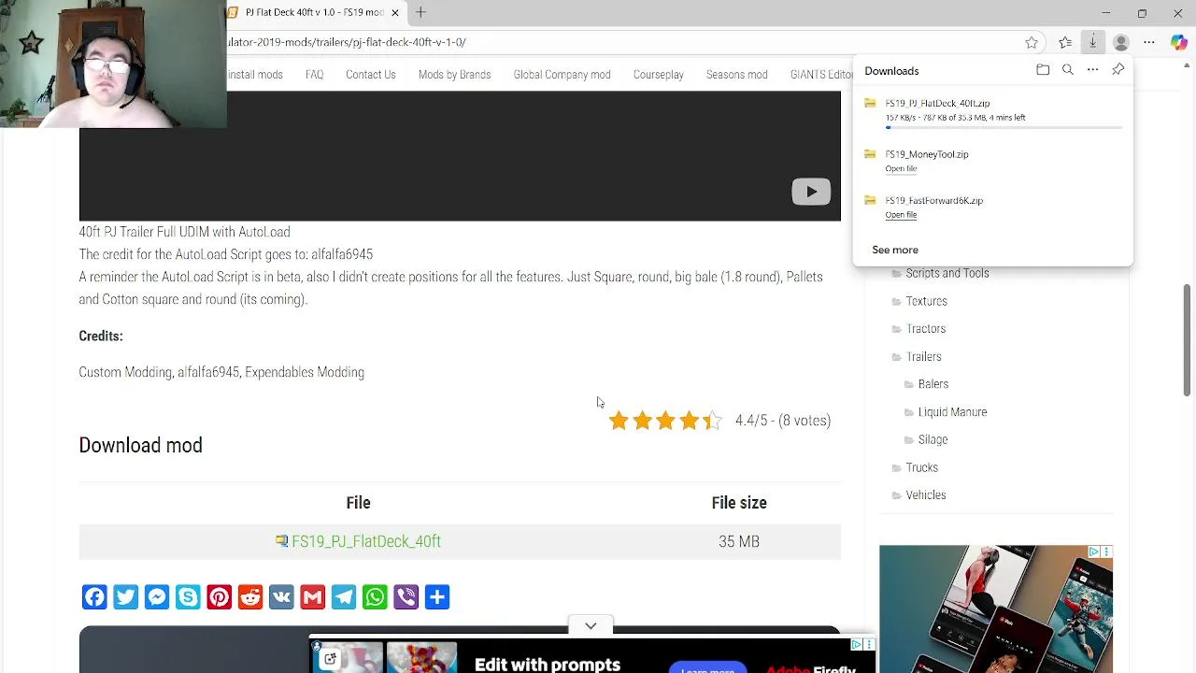Open file for FS19_FastForward6K.zip

click(901, 215)
